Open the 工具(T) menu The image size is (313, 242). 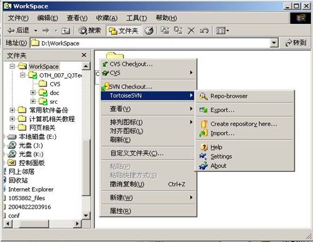137,18
